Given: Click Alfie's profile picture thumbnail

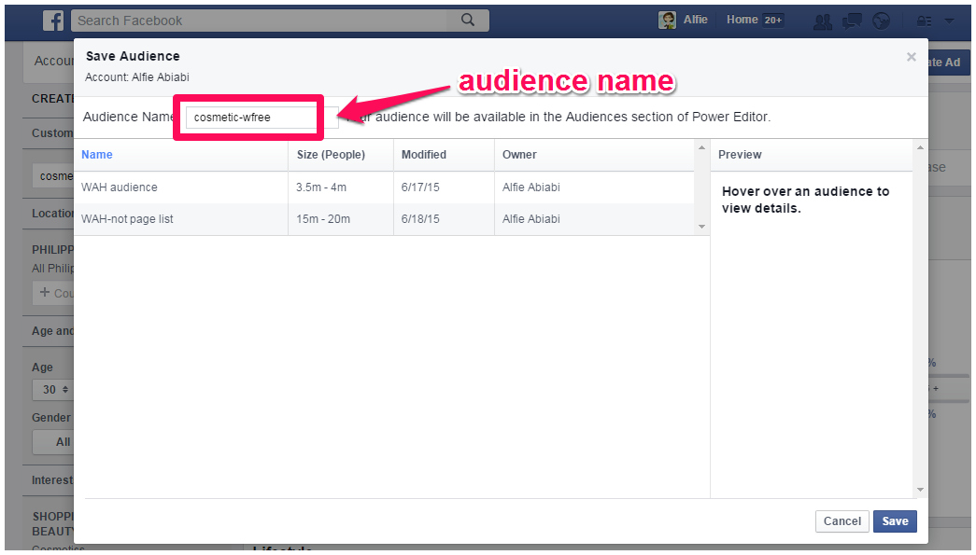Looking at the screenshot, I should [668, 21].
